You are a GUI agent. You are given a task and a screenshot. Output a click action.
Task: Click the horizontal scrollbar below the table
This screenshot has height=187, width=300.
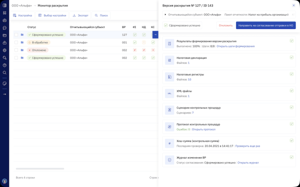click(x=40, y=168)
